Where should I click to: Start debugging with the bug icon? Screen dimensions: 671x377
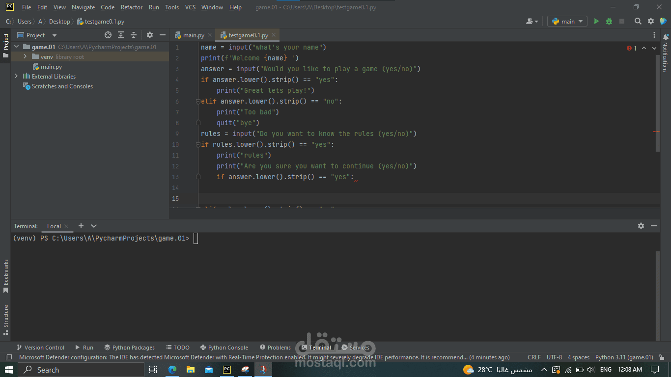[609, 21]
